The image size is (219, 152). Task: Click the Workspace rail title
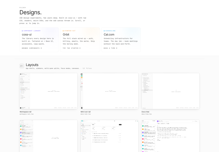coord(25,112)
